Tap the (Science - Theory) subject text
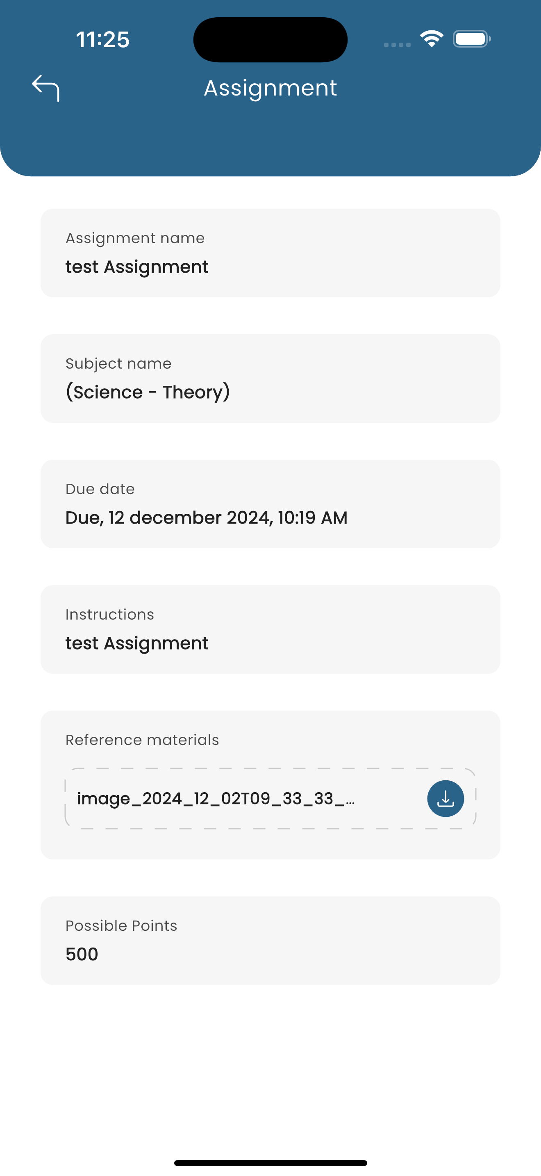The image size is (541, 1176). click(x=148, y=392)
